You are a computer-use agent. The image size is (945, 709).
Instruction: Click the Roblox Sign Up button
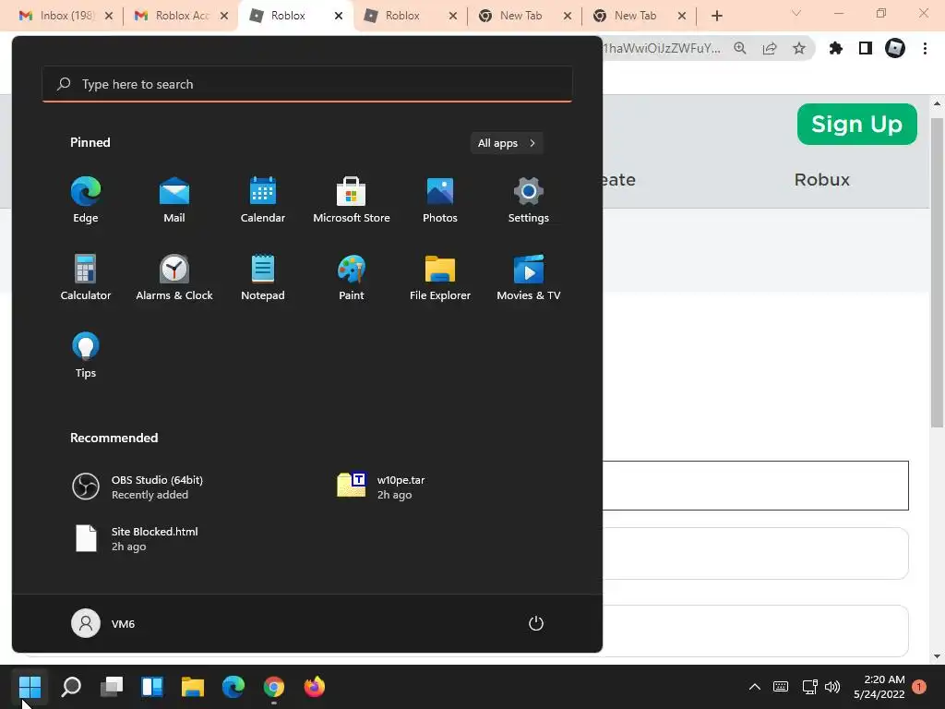[x=857, y=125]
